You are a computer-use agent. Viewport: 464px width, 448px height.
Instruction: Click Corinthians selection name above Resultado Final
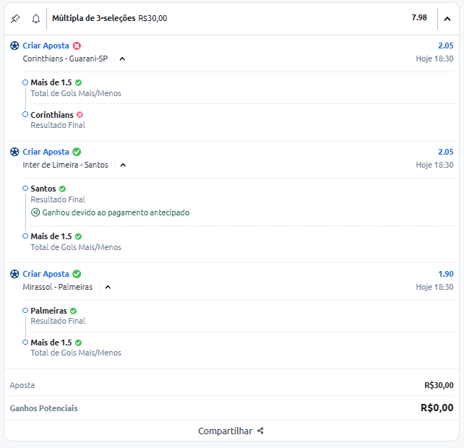(x=52, y=115)
